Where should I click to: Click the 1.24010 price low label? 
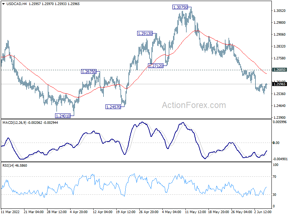(x=63, y=116)
